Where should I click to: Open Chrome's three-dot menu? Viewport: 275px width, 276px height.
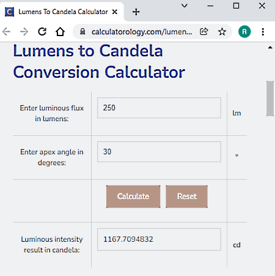click(x=263, y=32)
